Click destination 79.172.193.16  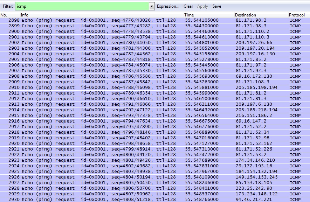(254, 166)
